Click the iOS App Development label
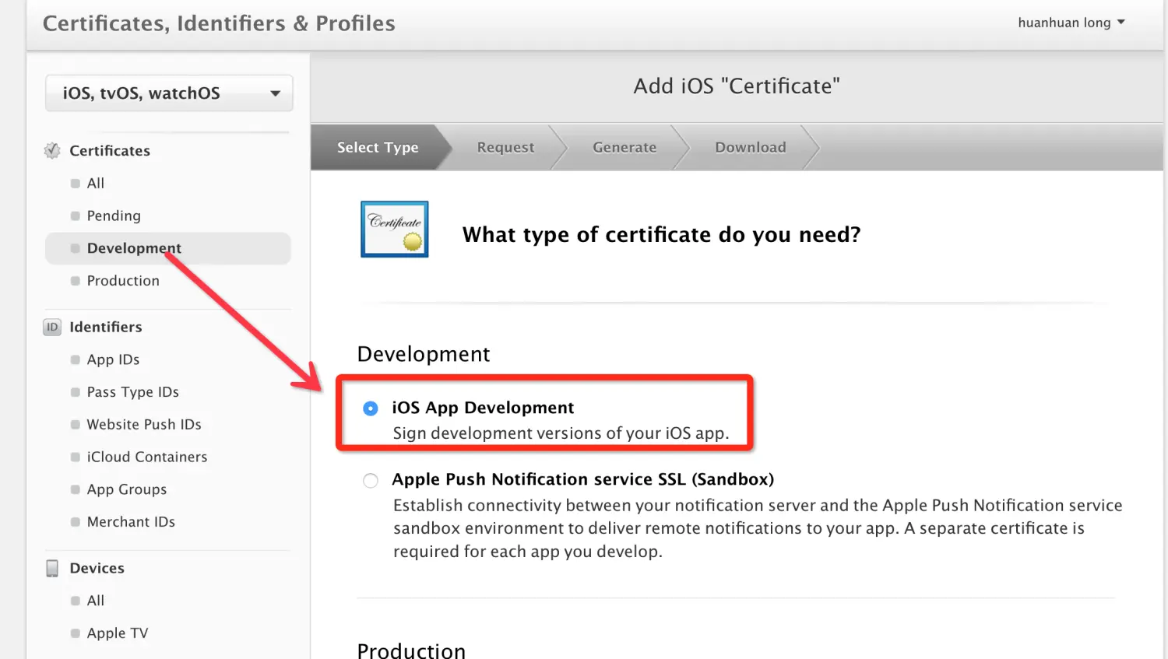The width and height of the screenshot is (1168, 659). point(483,408)
